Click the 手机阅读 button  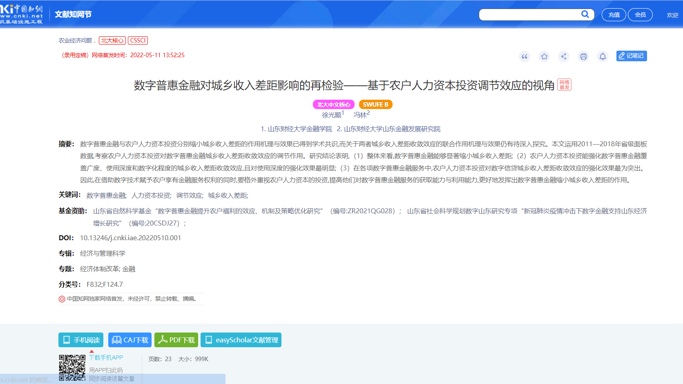point(81,340)
